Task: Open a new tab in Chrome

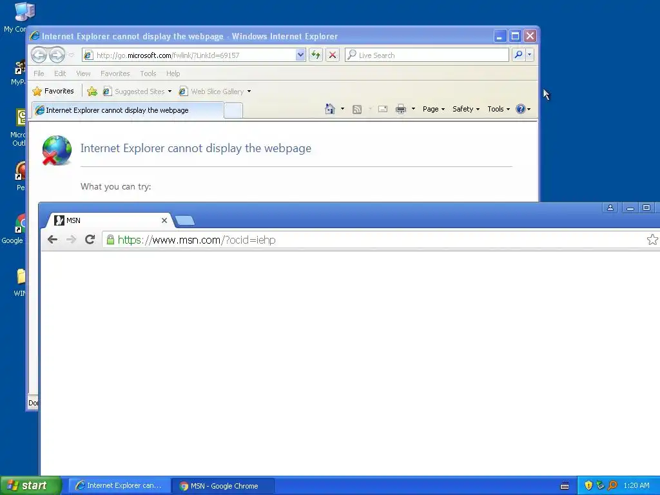Action: pyautogui.click(x=184, y=220)
